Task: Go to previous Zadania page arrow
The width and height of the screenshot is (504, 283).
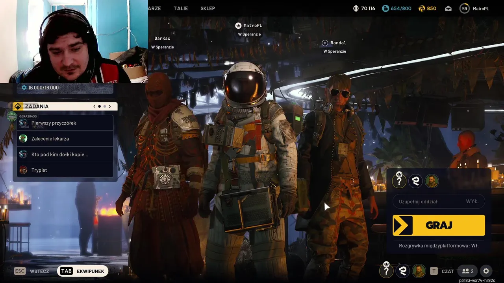Action: (x=94, y=106)
